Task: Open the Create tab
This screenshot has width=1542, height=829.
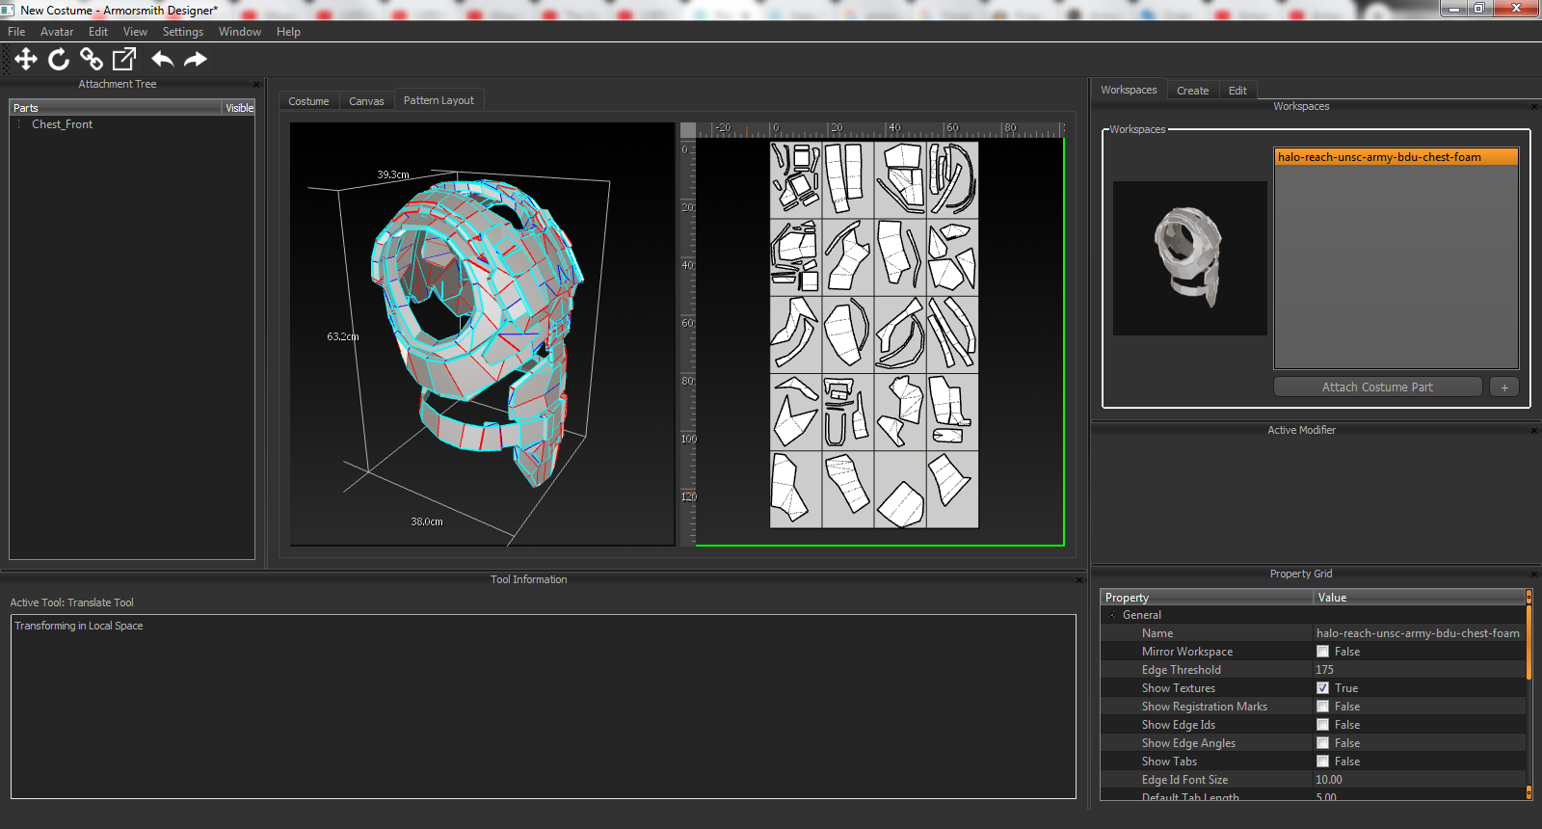Action: pyautogui.click(x=1192, y=91)
